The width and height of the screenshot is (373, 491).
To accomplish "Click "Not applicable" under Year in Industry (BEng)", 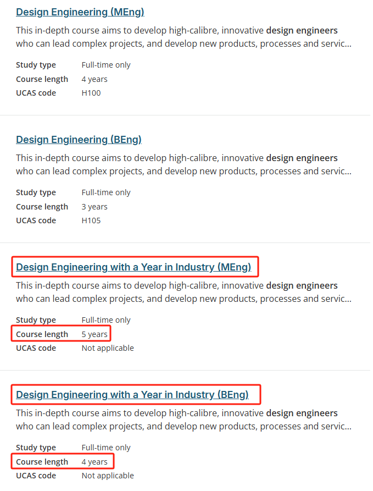I will pyautogui.click(x=108, y=476).
